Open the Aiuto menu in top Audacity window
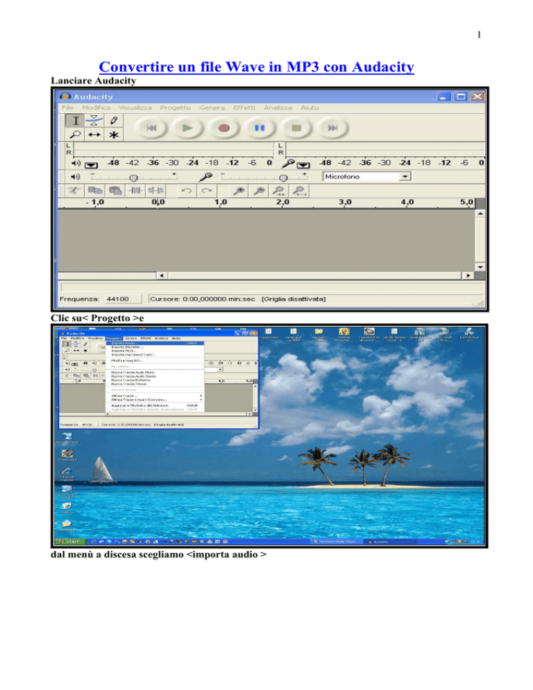Screen dimensions: 533x690 point(310,108)
